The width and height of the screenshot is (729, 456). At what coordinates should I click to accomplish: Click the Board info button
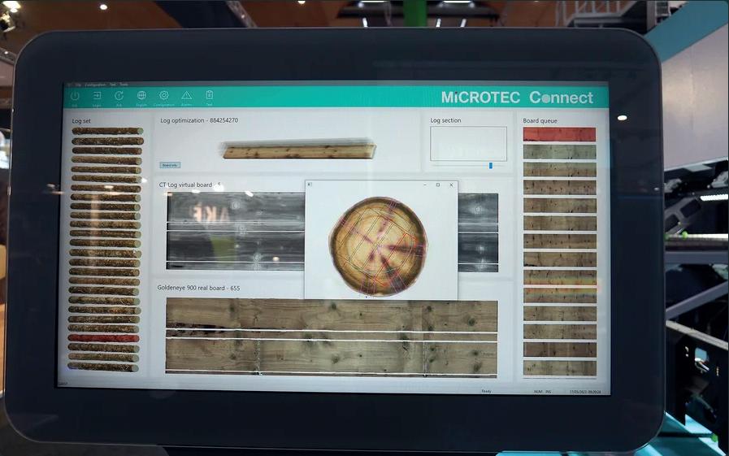(x=170, y=165)
